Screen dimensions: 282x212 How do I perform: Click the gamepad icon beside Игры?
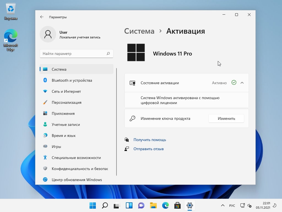click(x=45, y=146)
